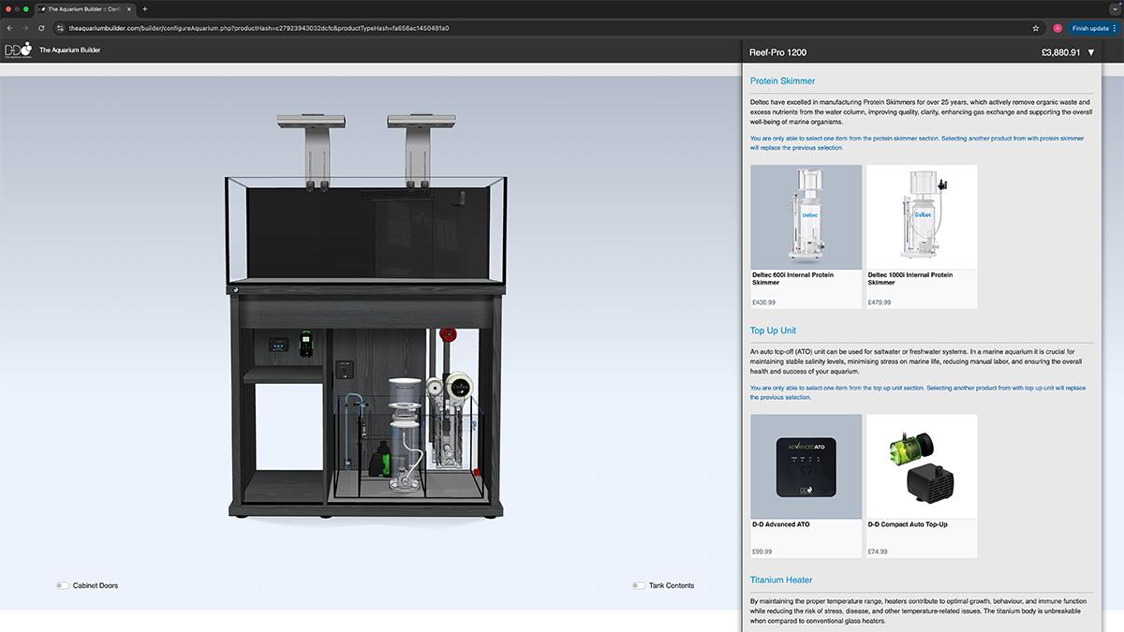Bookmark this page with the star icon
This screenshot has width=1124, height=632.
click(x=1036, y=28)
